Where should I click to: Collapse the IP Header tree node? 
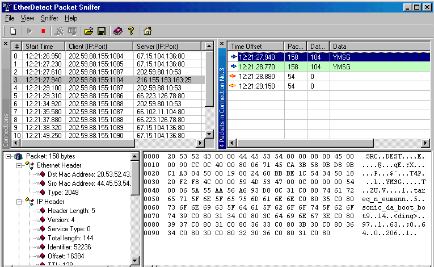19,202
